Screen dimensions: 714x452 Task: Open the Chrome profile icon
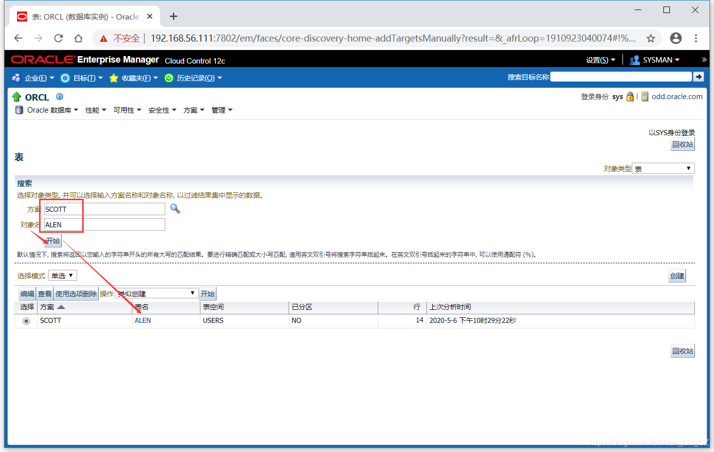tap(676, 38)
